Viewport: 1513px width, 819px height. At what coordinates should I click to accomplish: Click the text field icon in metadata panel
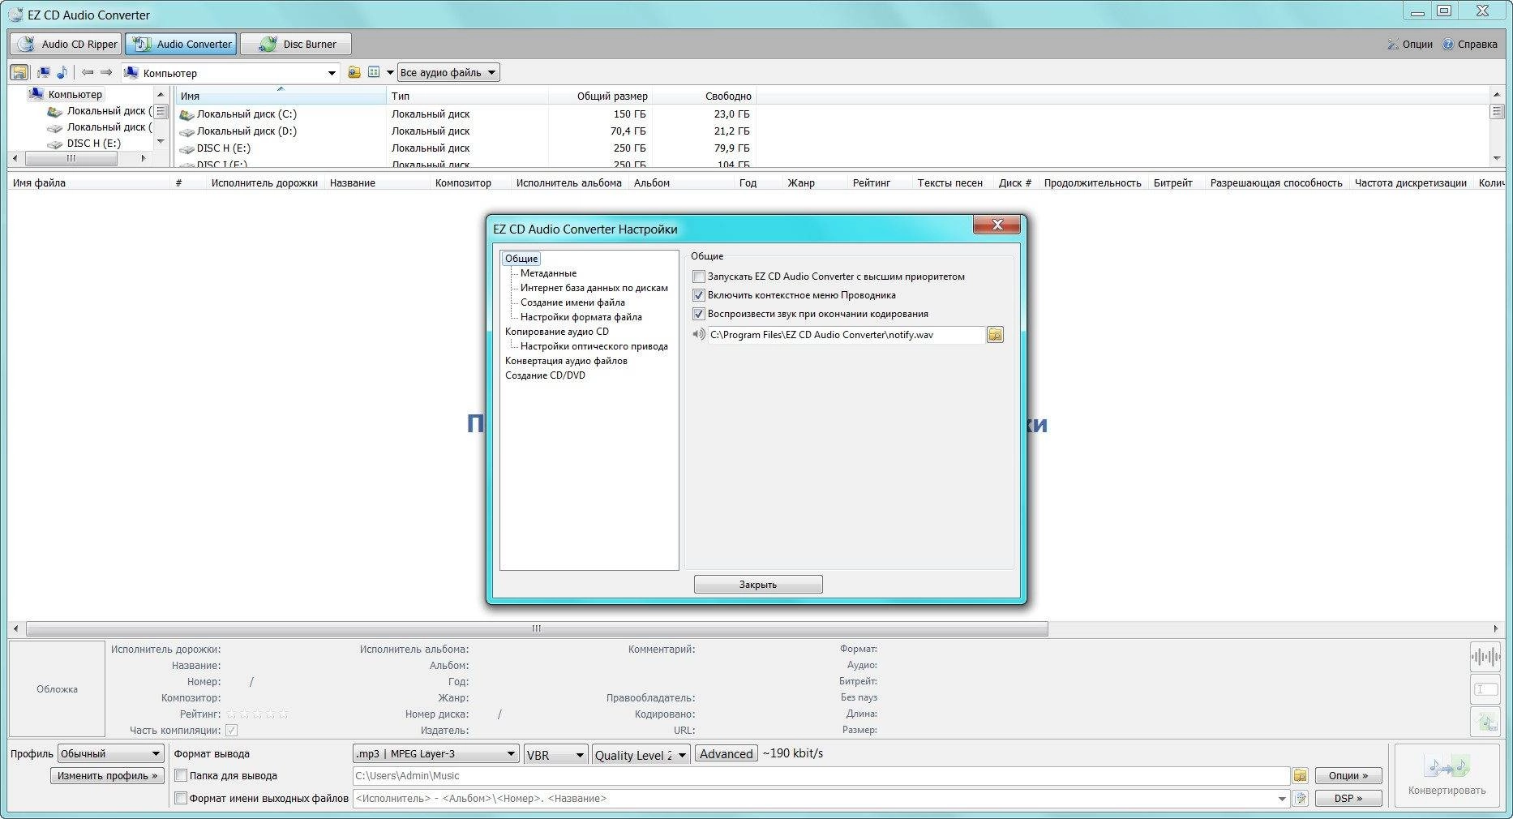pos(1485,689)
